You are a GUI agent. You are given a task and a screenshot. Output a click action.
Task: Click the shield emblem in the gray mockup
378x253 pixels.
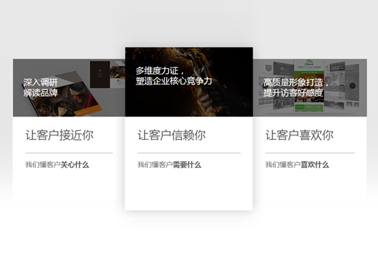point(268,69)
